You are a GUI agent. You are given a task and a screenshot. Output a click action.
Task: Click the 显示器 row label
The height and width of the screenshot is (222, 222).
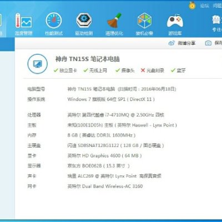pyautogui.click(x=34, y=166)
